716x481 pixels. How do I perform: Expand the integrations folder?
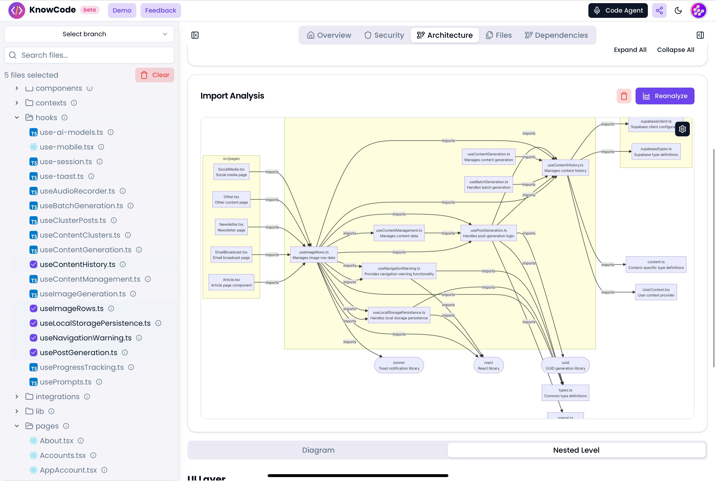(17, 397)
